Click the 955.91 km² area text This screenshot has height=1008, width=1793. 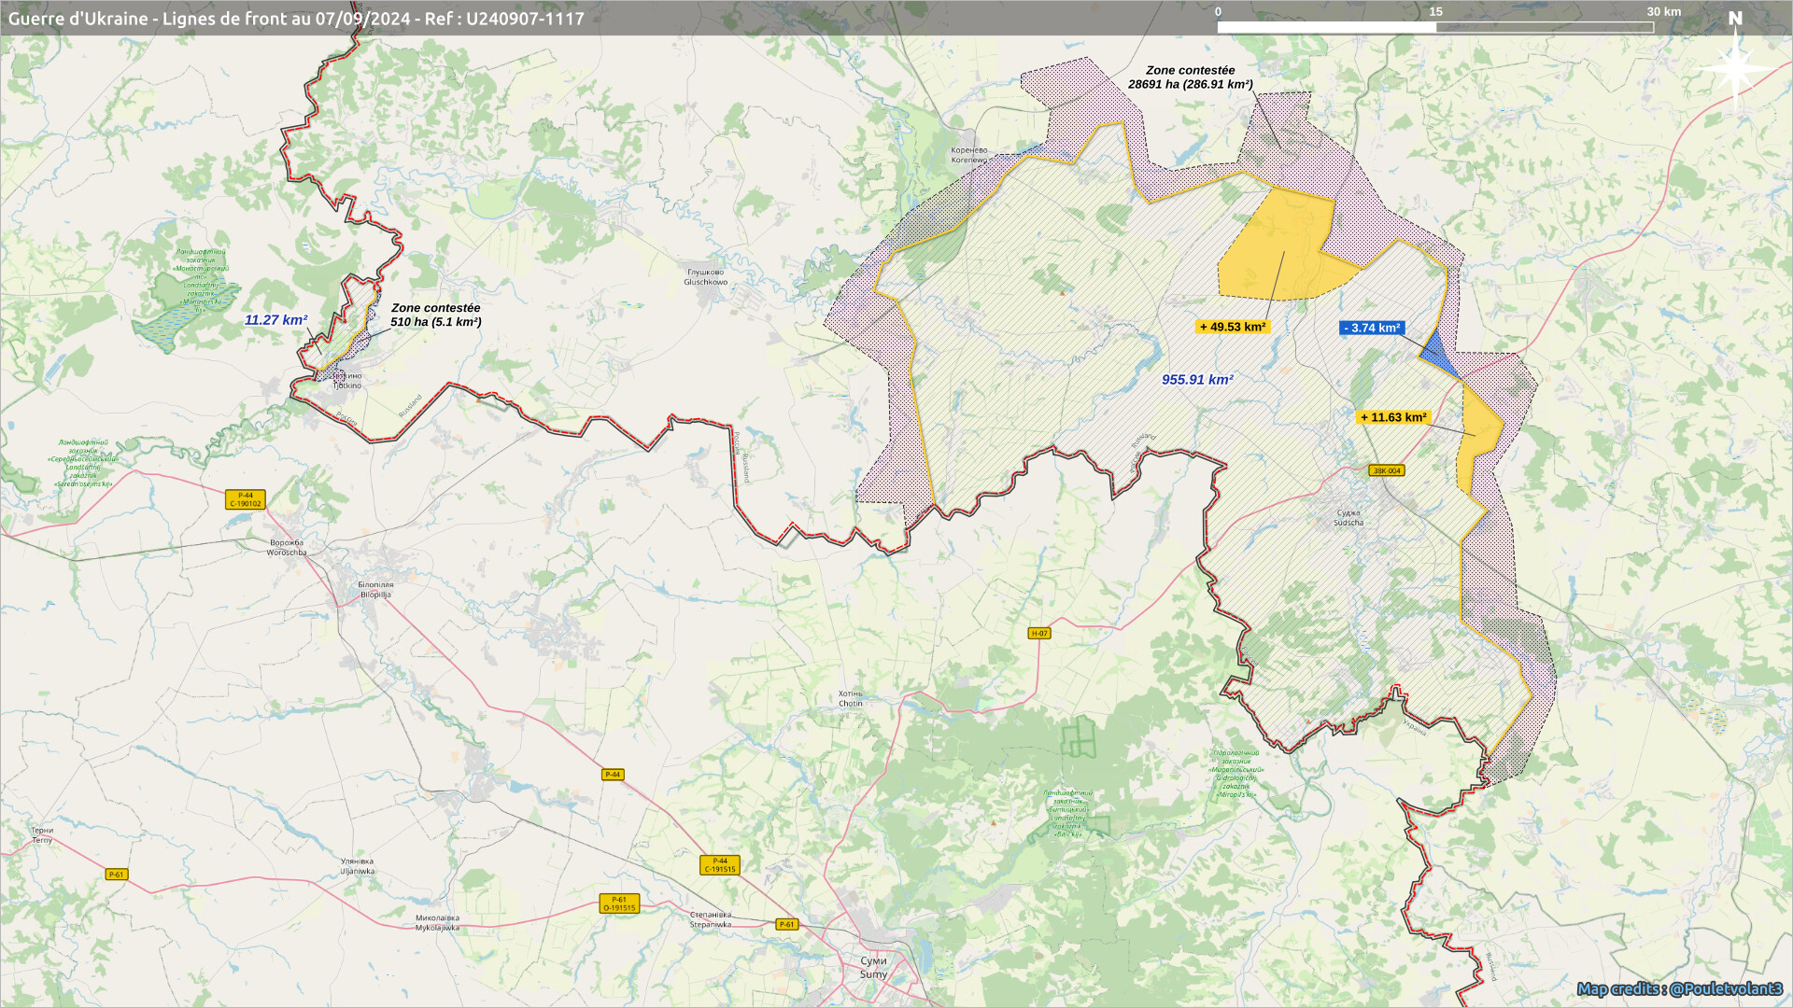[1197, 380]
